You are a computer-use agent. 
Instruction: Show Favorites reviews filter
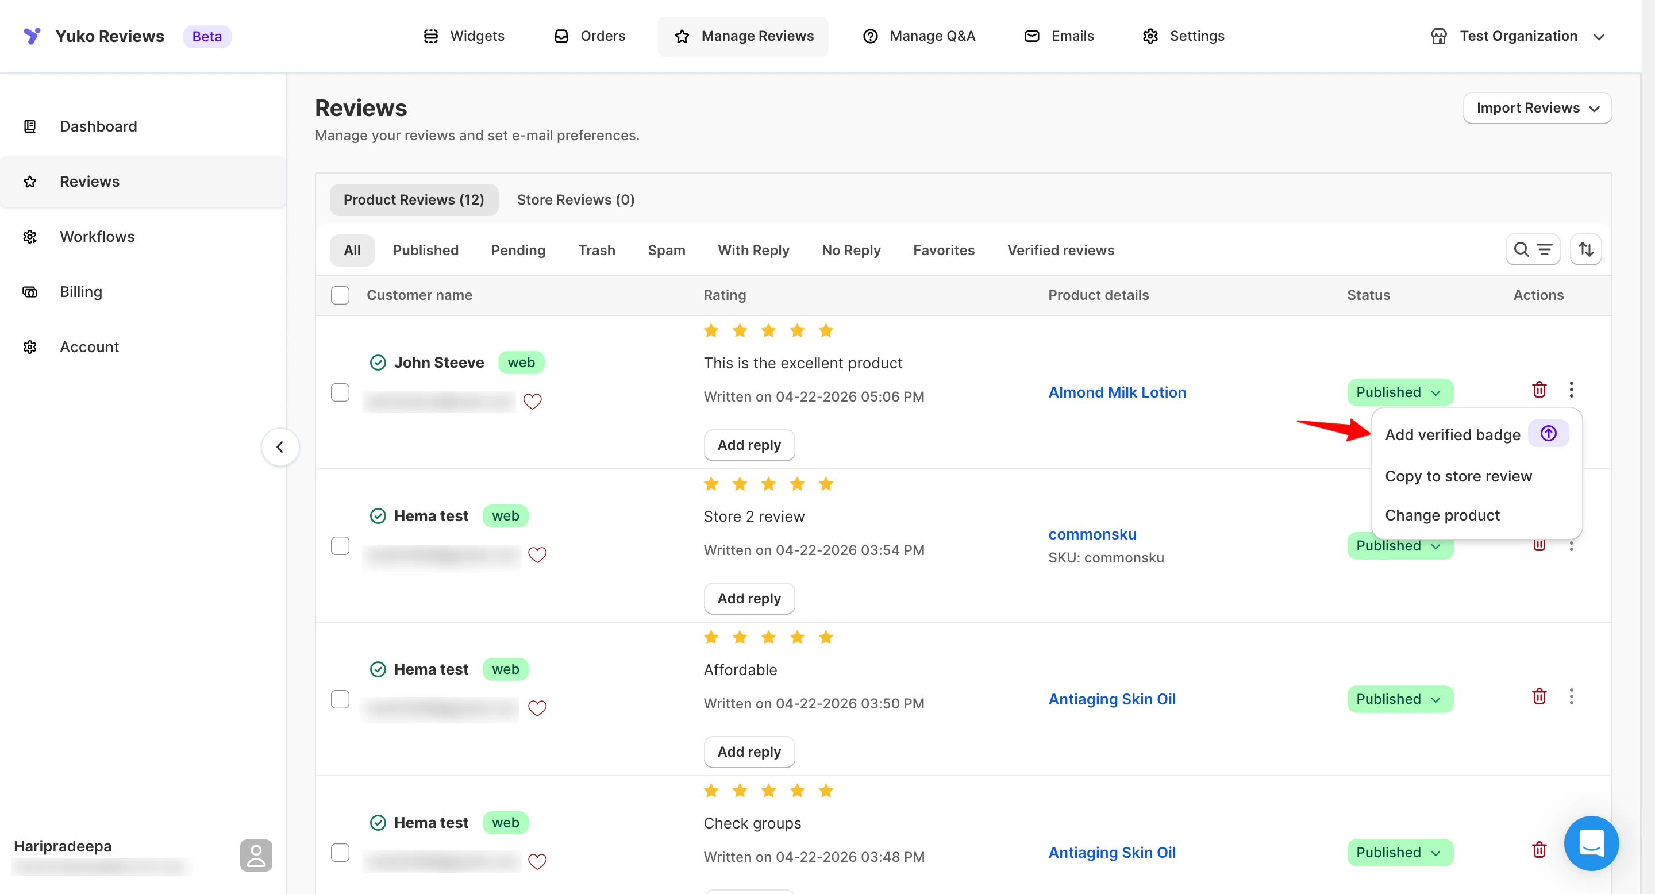(x=943, y=251)
